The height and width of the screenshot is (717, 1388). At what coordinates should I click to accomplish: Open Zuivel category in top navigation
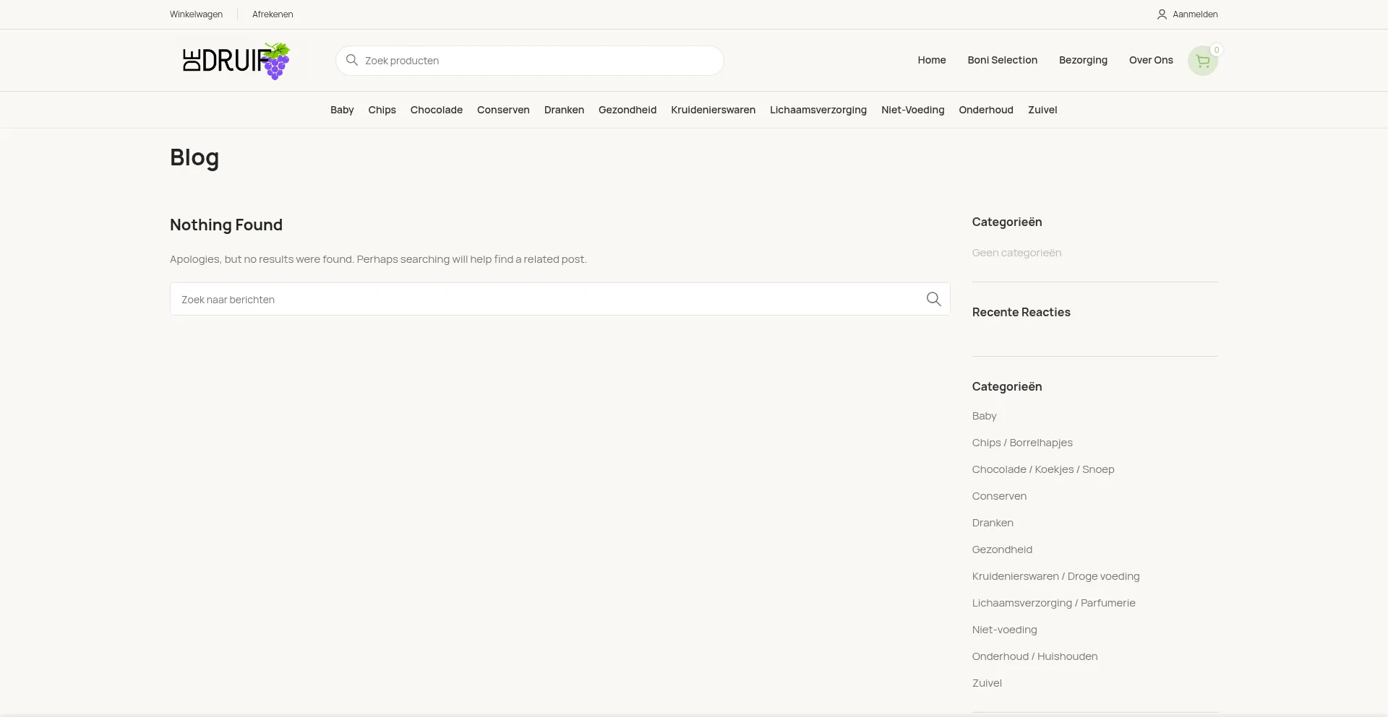click(x=1042, y=110)
